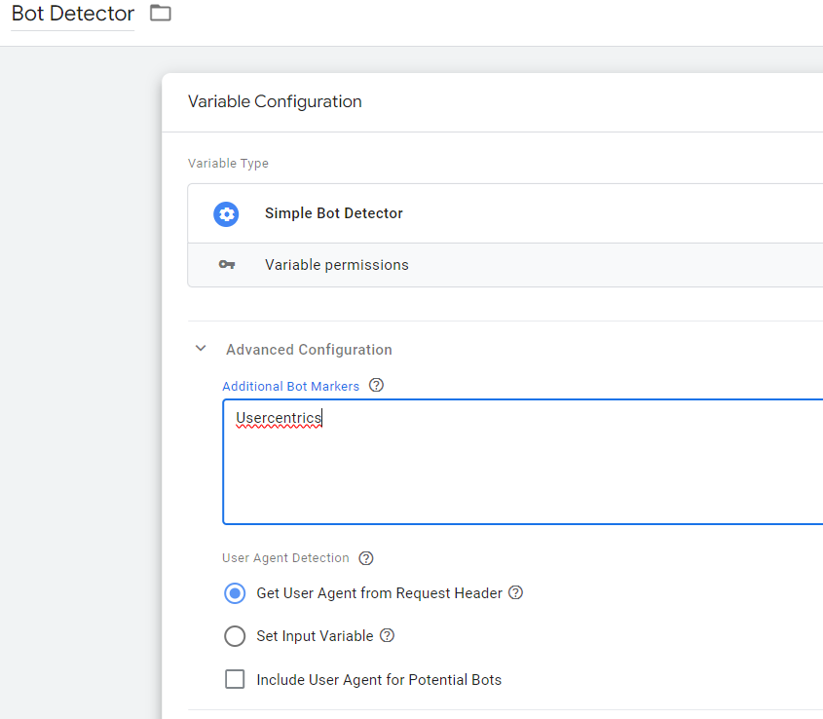The height and width of the screenshot is (719, 823).
Task: Select the Variable Type section label
Action: pos(228,163)
